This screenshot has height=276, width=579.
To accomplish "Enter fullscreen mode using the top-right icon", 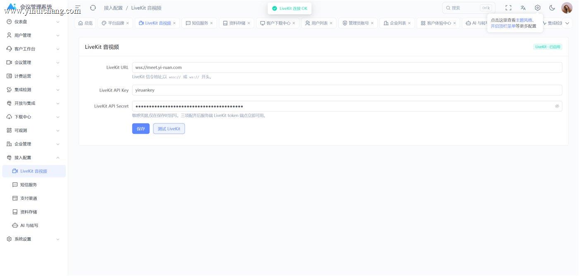I will (509, 8).
